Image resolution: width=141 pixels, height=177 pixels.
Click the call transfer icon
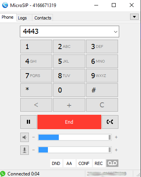[110, 122]
